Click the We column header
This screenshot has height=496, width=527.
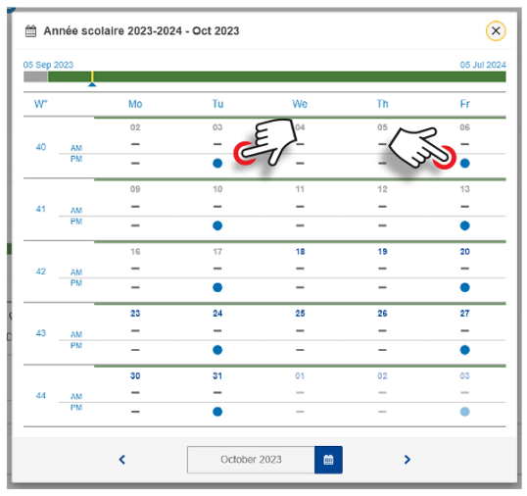(x=300, y=104)
